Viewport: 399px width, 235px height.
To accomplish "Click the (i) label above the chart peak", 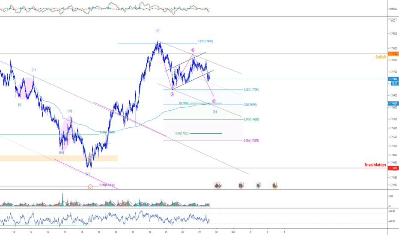I will pyautogui.click(x=158, y=30).
